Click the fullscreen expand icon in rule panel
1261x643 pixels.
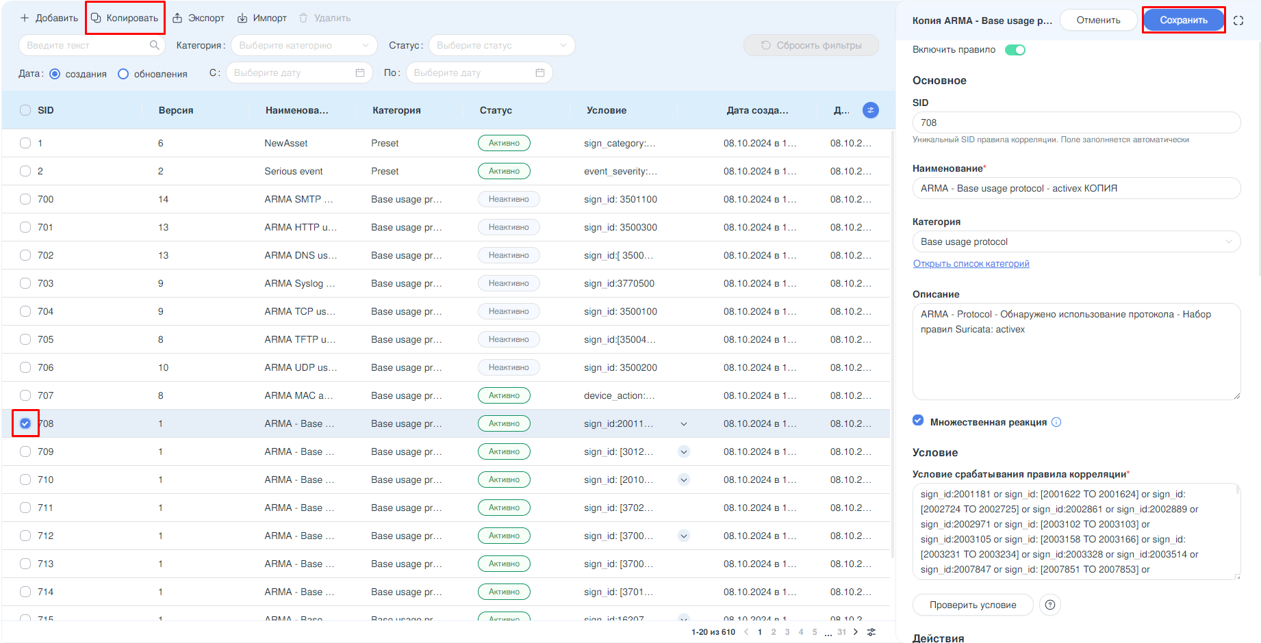pyautogui.click(x=1238, y=21)
